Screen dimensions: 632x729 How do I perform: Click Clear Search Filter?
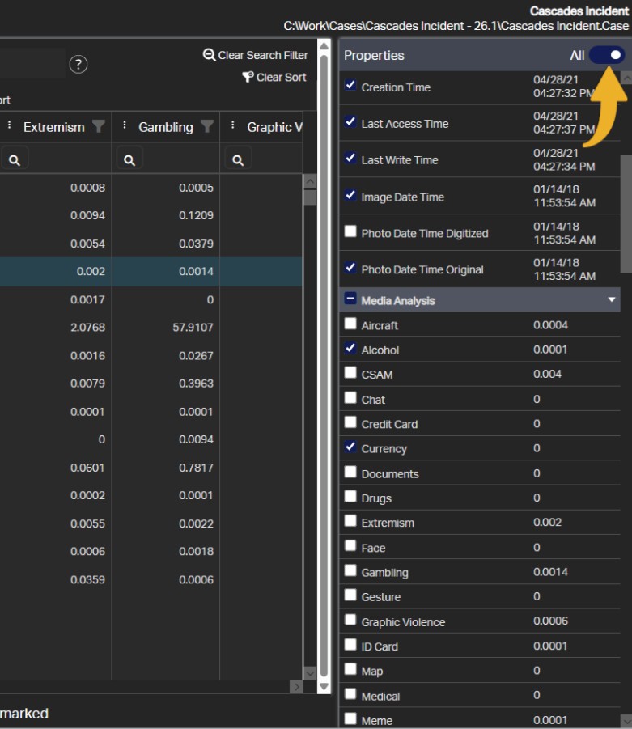click(x=256, y=55)
